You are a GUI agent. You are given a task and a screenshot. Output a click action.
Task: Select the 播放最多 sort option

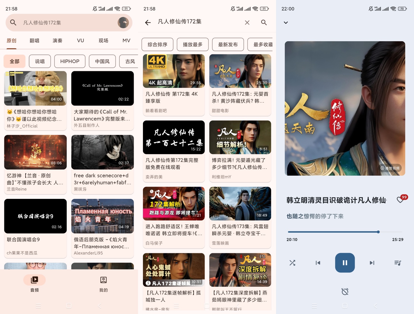point(192,44)
